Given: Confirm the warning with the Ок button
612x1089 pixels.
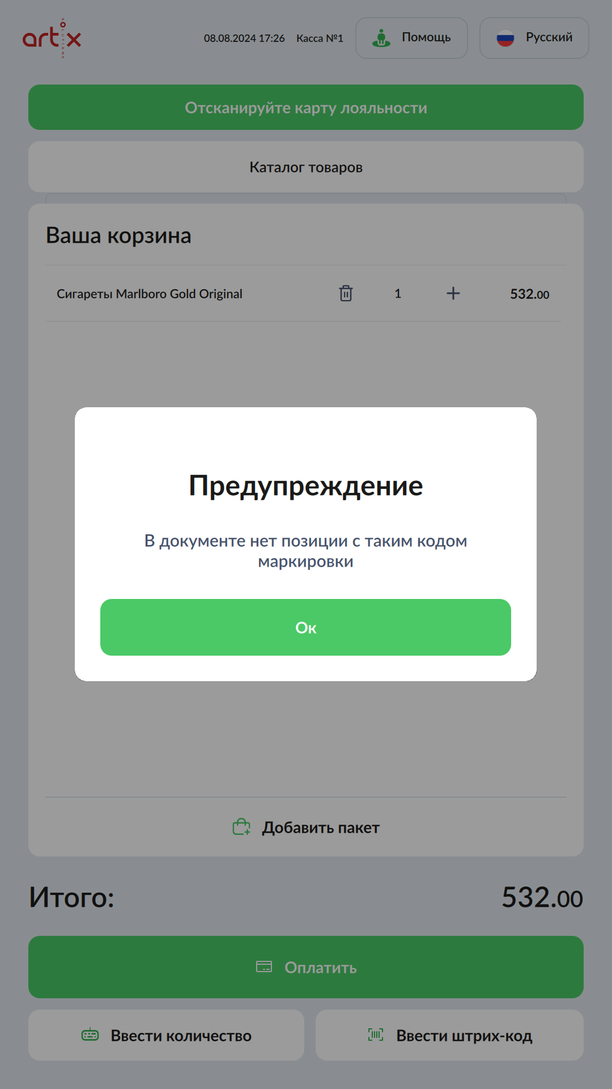Looking at the screenshot, I should tap(305, 627).
